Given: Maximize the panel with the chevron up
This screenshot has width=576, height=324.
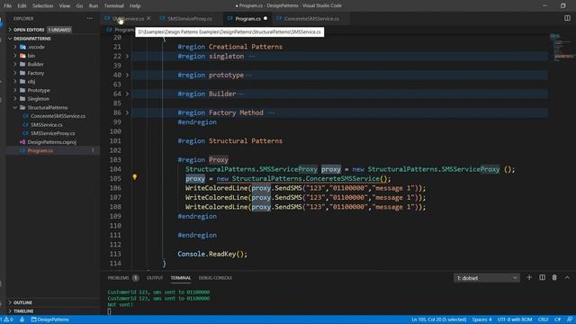Looking at the screenshot, I should click(x=567, y=277).
